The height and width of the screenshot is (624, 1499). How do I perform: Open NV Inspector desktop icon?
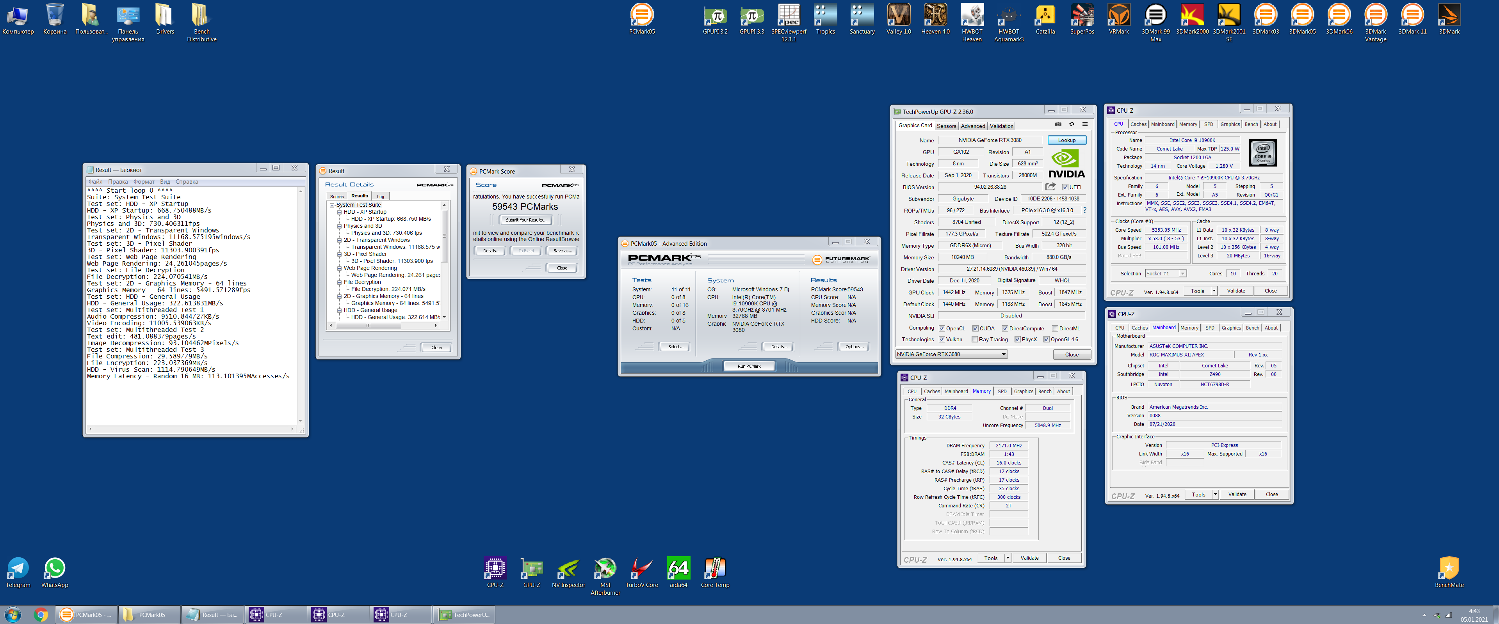pos(568,573)
